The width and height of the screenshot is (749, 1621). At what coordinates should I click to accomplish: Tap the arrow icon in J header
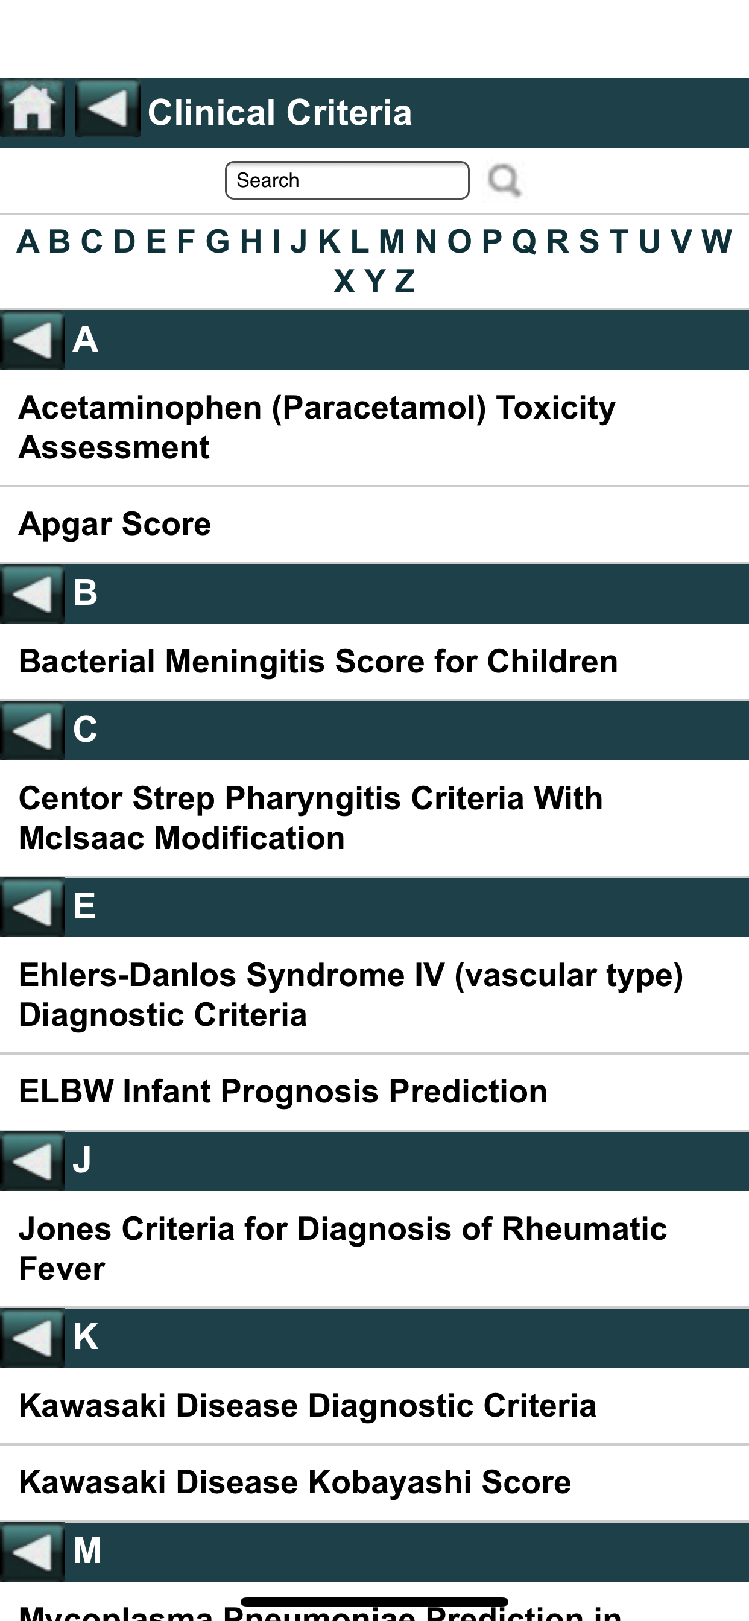tap(32, 1160)
